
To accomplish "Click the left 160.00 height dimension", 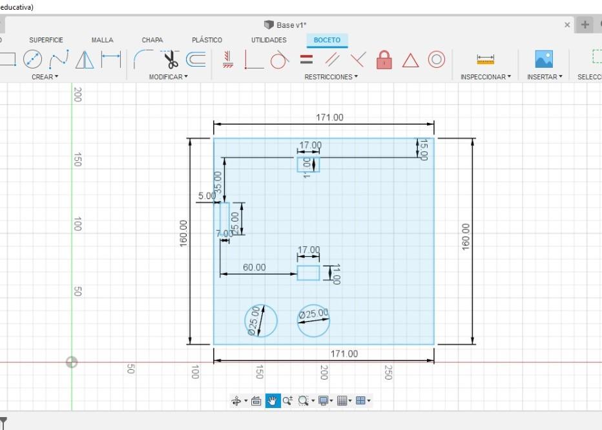I will (x=183, y=233).
